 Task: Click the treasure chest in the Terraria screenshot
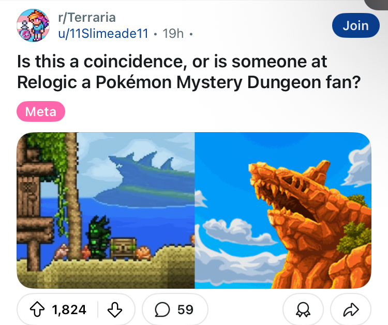pyautogui.click(x=124, y=248)
